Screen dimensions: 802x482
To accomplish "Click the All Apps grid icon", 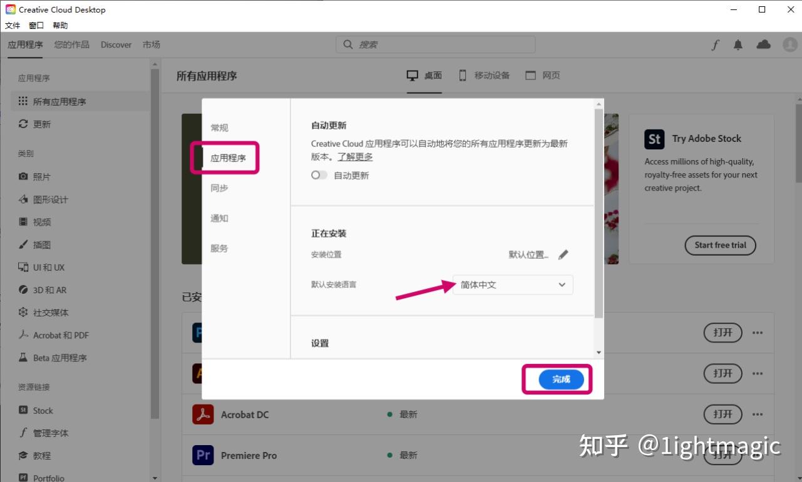I will [23, 101].
